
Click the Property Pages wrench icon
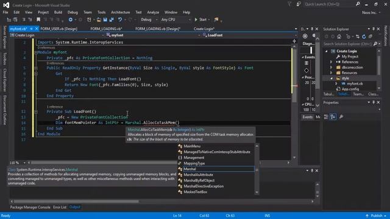(341, 117)
